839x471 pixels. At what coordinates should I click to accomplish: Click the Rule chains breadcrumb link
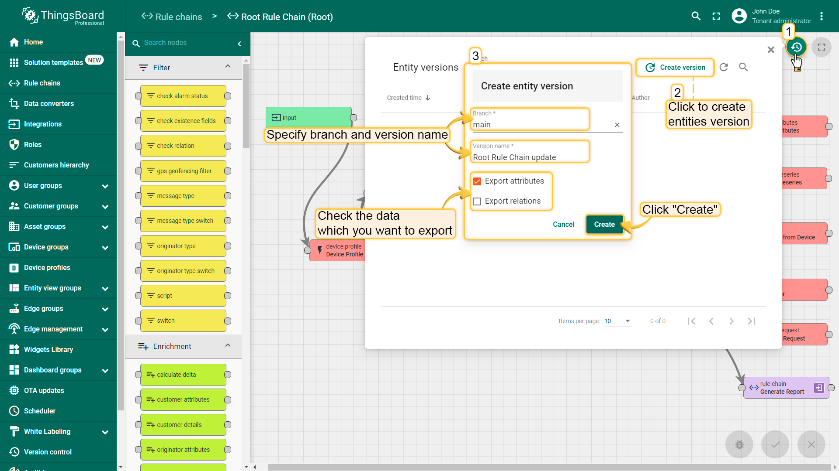tap(172, 17)
